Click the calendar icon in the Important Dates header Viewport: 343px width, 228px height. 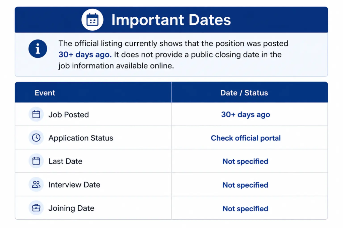click(92, 20)
